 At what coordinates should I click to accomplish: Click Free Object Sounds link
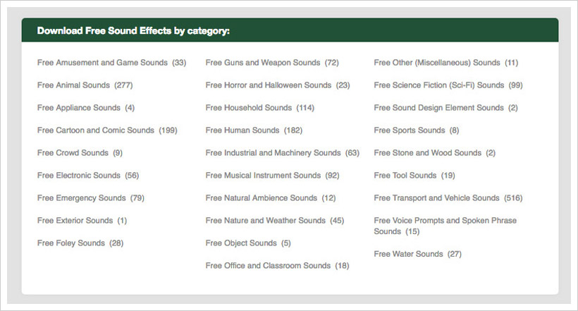241,243
